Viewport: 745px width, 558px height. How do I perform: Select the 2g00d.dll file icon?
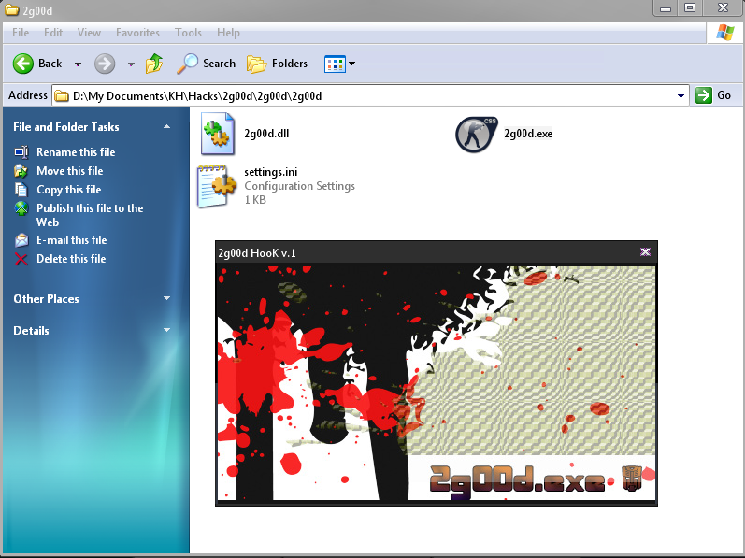pos(218,134)
